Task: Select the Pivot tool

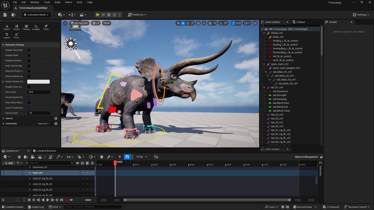Action: [16, 36]
